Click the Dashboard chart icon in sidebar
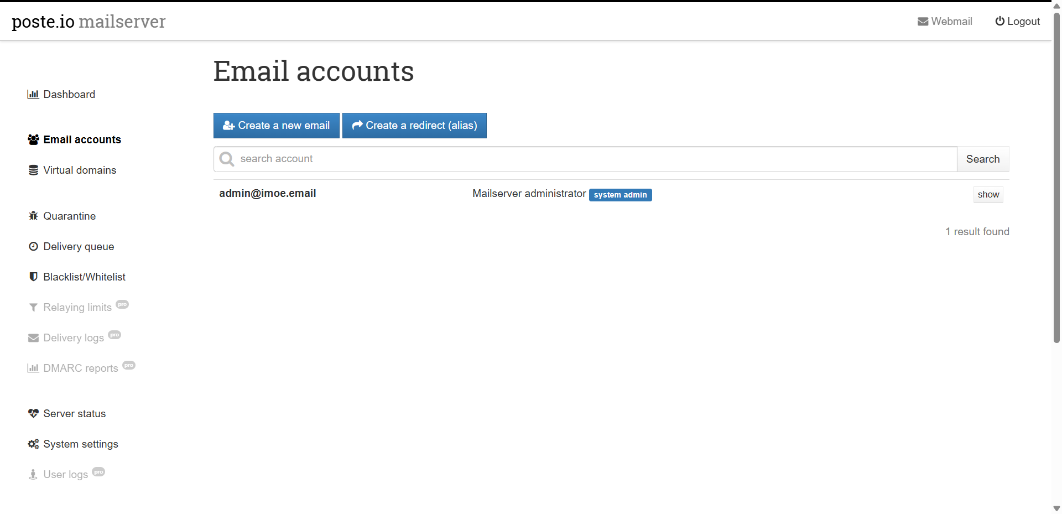The image size is (1062, 514). [x=33, y=95]
